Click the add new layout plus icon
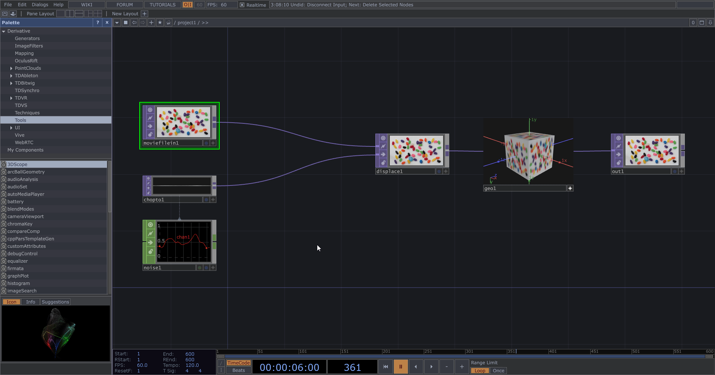The width and height of the screenshot is (715, 375). click(144, 14)
